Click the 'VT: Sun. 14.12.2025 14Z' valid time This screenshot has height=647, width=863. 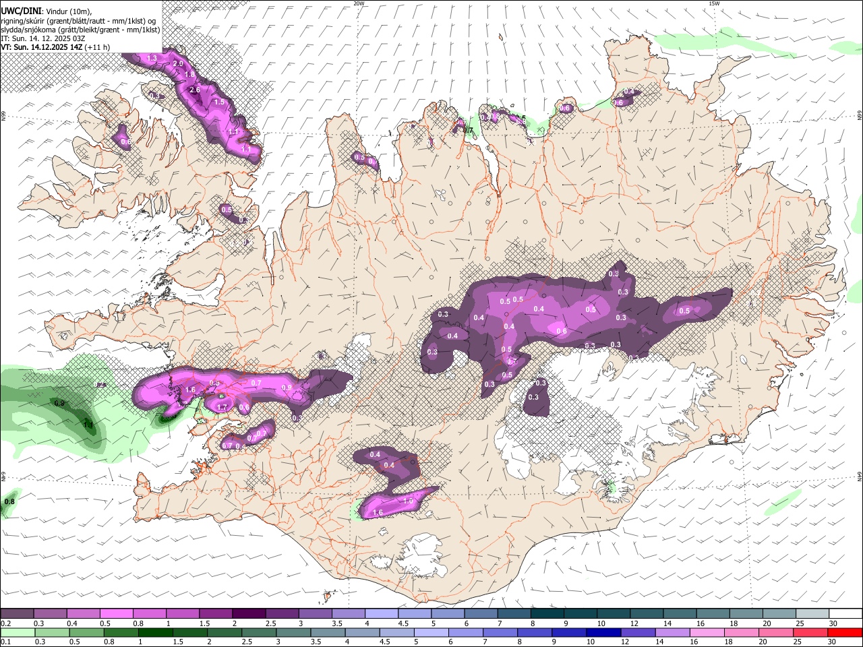tap(41, 47)
